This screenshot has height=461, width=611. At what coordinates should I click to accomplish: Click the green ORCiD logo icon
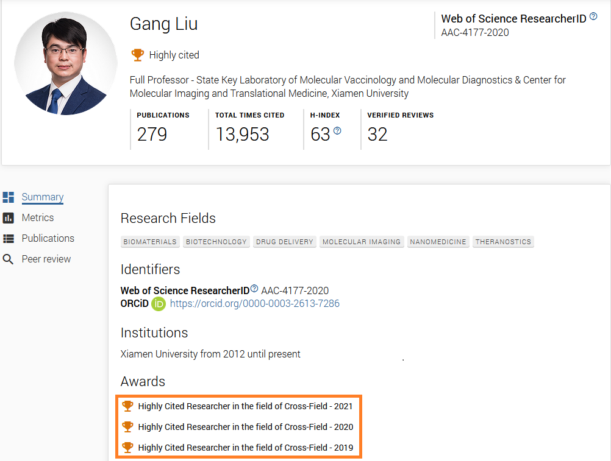pyautogui.click(x=159, y=304)
